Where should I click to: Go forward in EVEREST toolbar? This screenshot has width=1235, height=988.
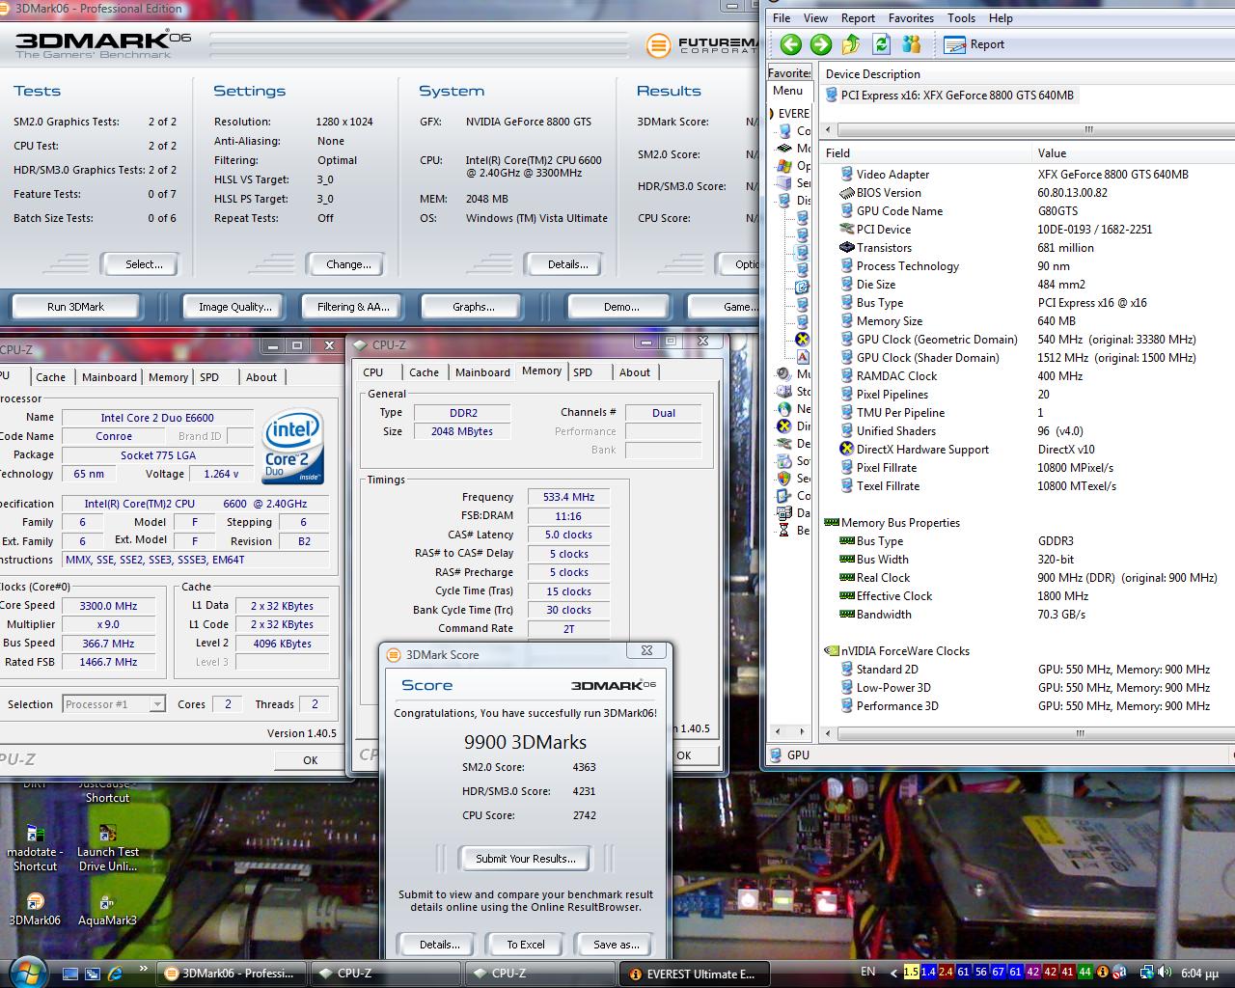click(820, 44)
